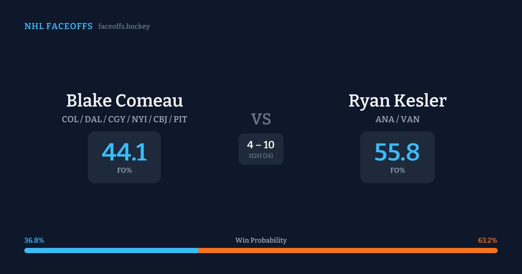The height and width of the screenshot is (274, 522).
Task: Click the H2H (14) label
Action: [x=261, y=156]
